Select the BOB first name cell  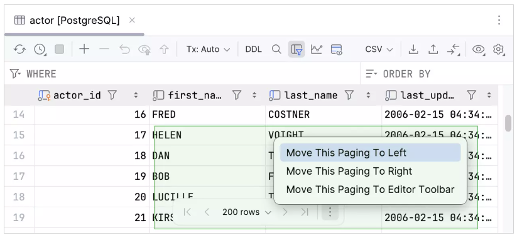[x=207, y=176]
